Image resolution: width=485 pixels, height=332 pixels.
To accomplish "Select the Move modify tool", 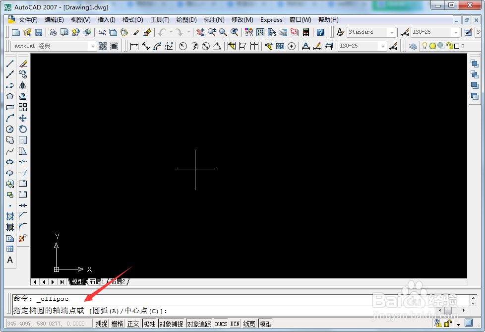I will tap(23, 118).
